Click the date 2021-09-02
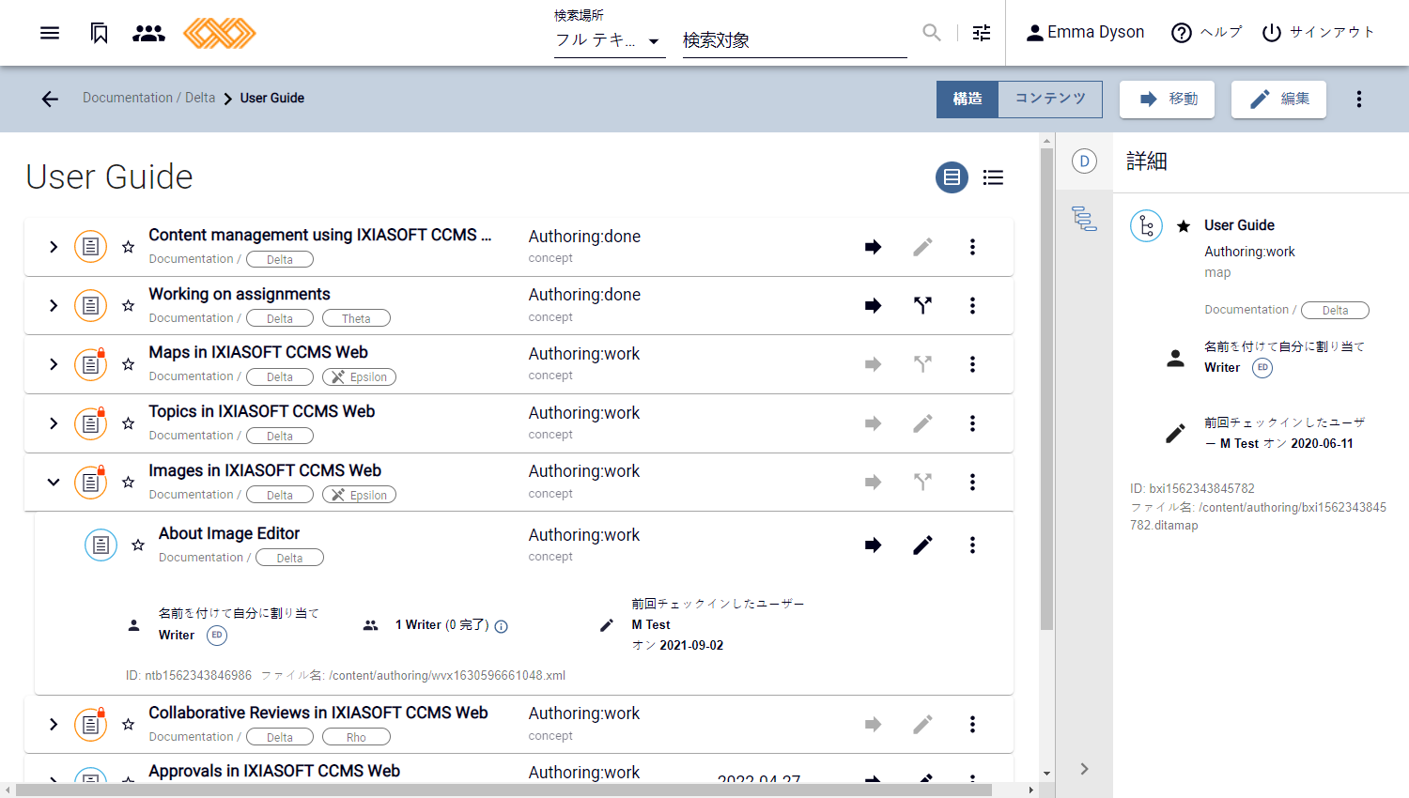Viewport: 1409px width, 798px height. pos(691,646)
